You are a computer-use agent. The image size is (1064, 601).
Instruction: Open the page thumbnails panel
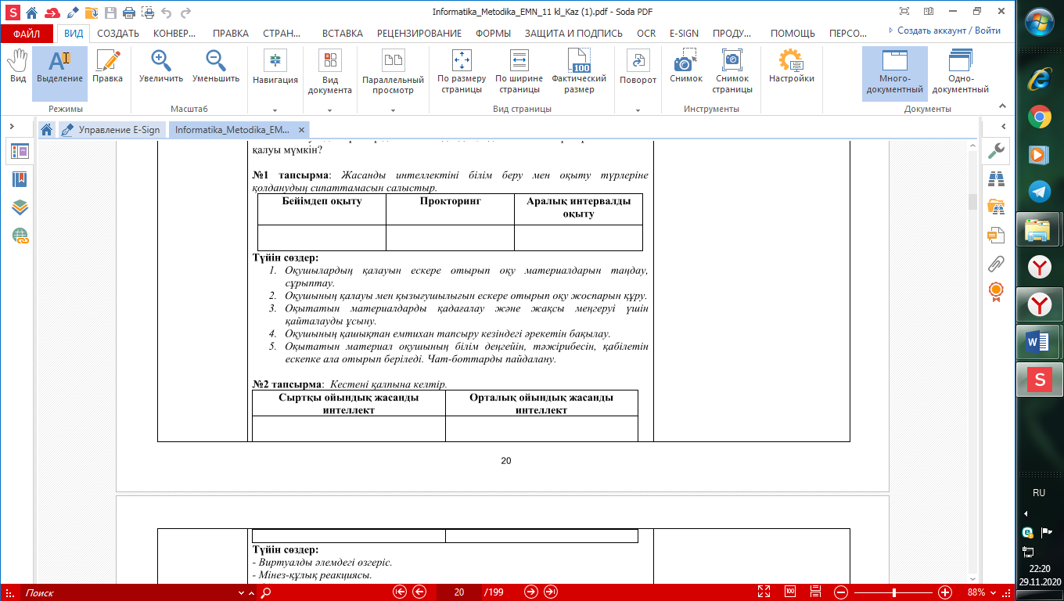pyautogui.click(x=20, y=151)
